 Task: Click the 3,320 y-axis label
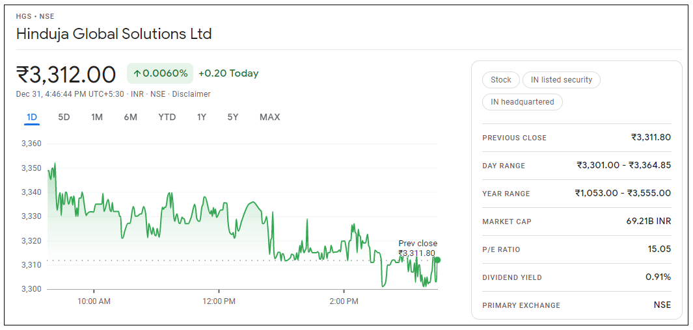pyautogui.click(x=31, y=241)
